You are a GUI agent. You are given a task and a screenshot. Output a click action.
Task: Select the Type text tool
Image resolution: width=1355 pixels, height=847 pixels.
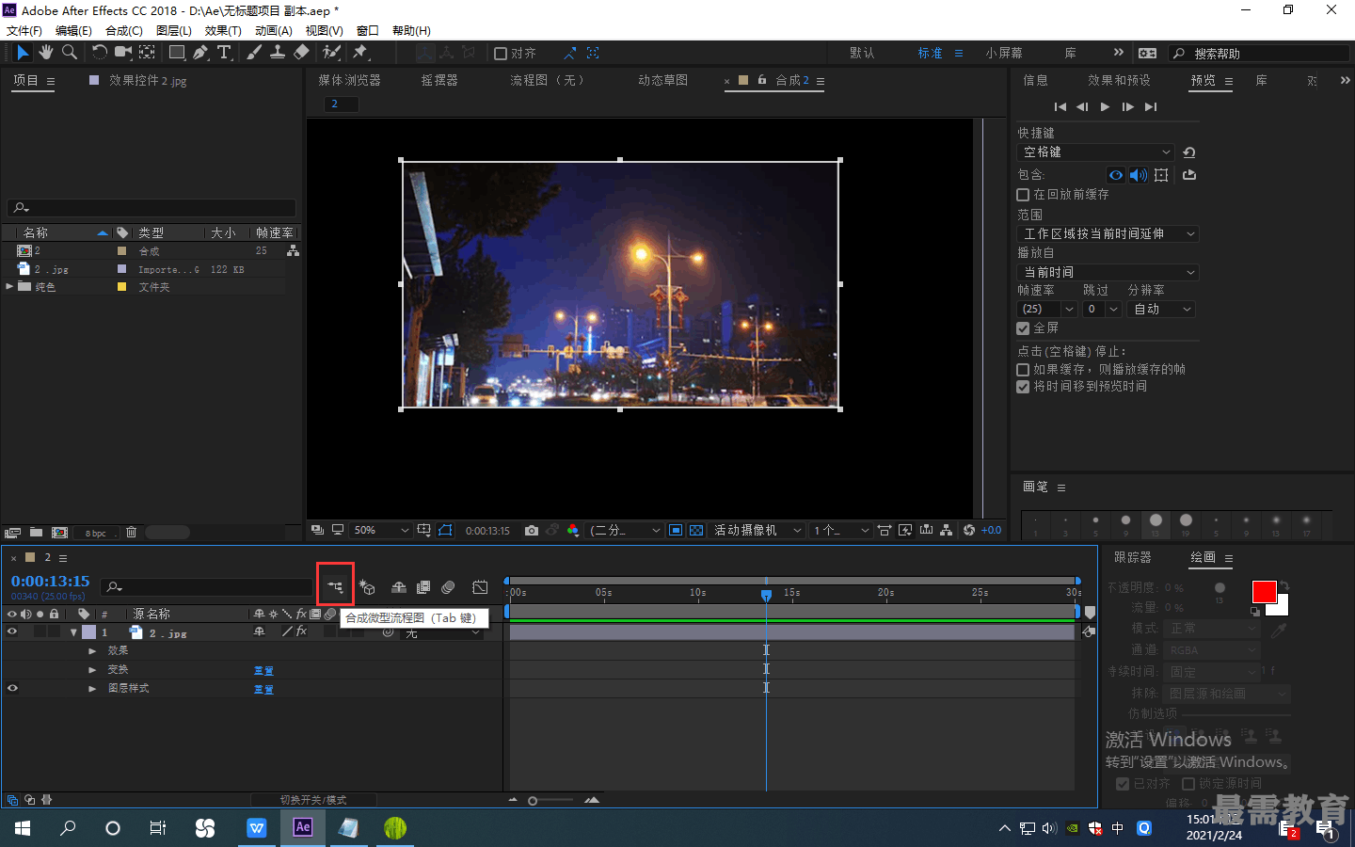pyautogui.click(x=224, y=53)
